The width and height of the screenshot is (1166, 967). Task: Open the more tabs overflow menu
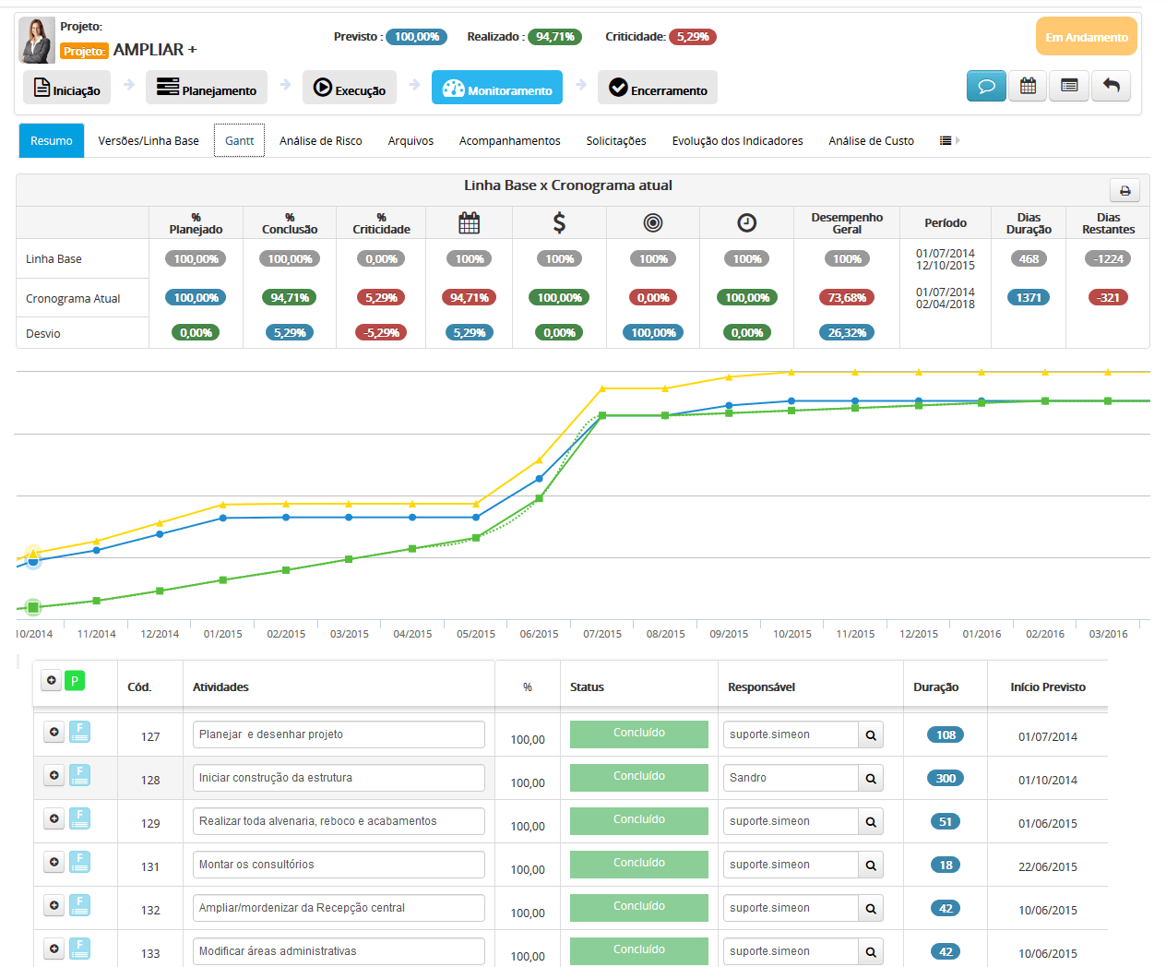948,141
